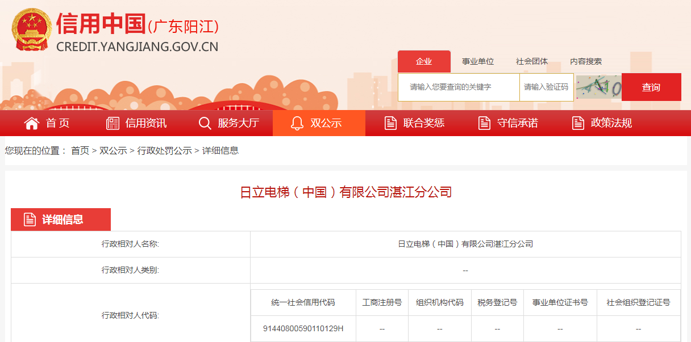Image resolution: width=691 pixels, height=342 pixels.
Task: Click the 统一社会信用代码 column header
Action: click(303, 302)
